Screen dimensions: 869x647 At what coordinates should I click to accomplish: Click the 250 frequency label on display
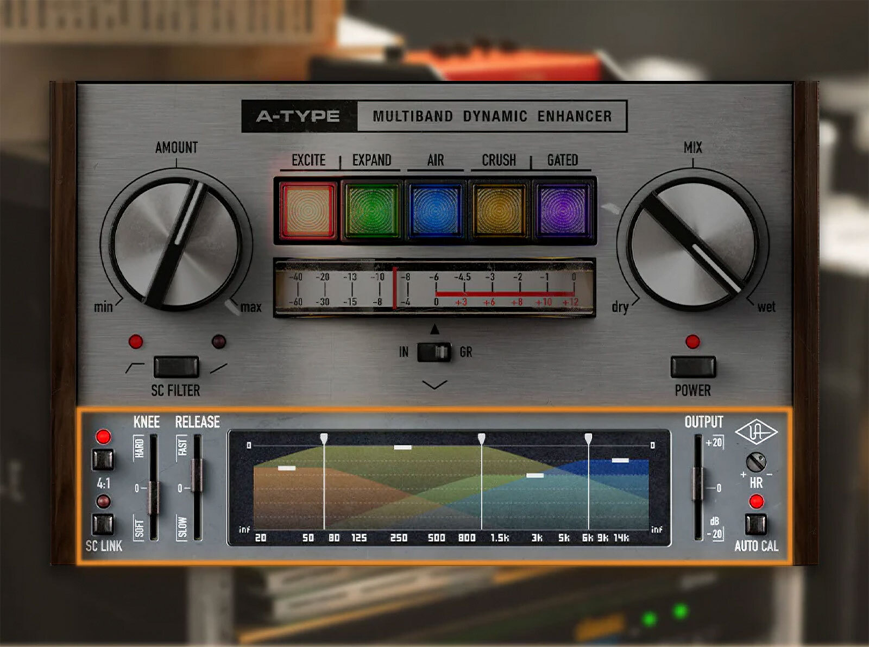(399, 538)
